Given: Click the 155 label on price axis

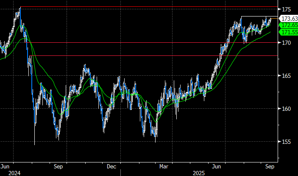Looking at the screenshot, I should tap(286, 142).
